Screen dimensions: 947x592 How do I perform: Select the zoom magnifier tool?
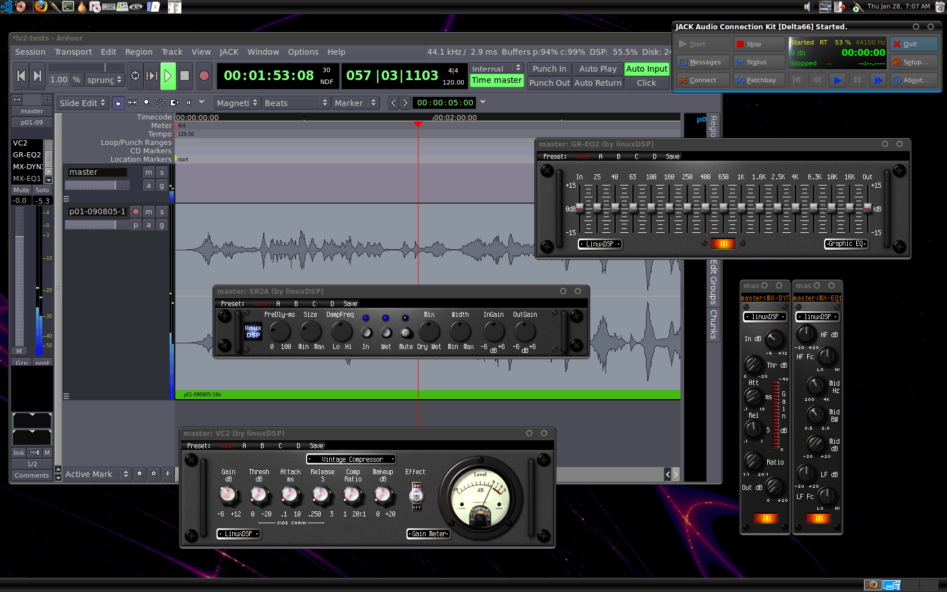pos(147,103)
